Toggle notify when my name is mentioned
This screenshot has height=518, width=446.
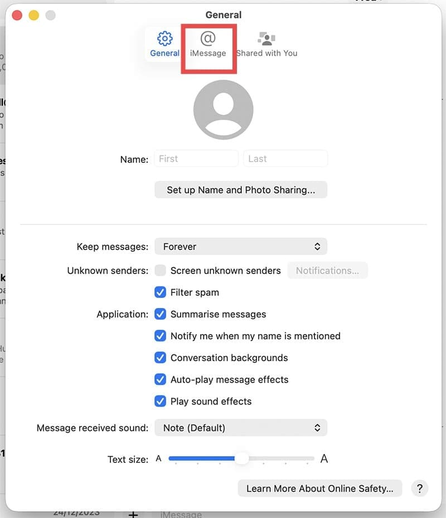161,336
